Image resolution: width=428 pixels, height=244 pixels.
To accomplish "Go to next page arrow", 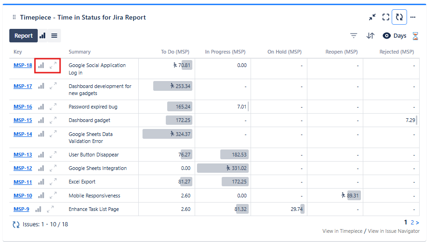I will 417,223.
